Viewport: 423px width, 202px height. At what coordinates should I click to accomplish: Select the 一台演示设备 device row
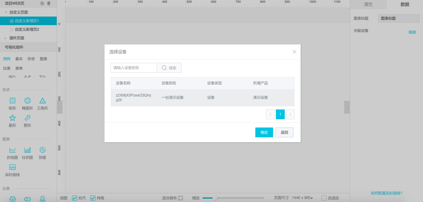point(203,98)
